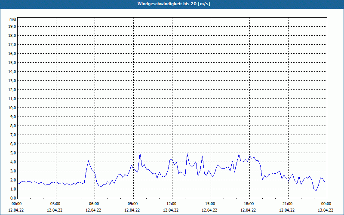Click the 6,0 y-axis value

13,144
